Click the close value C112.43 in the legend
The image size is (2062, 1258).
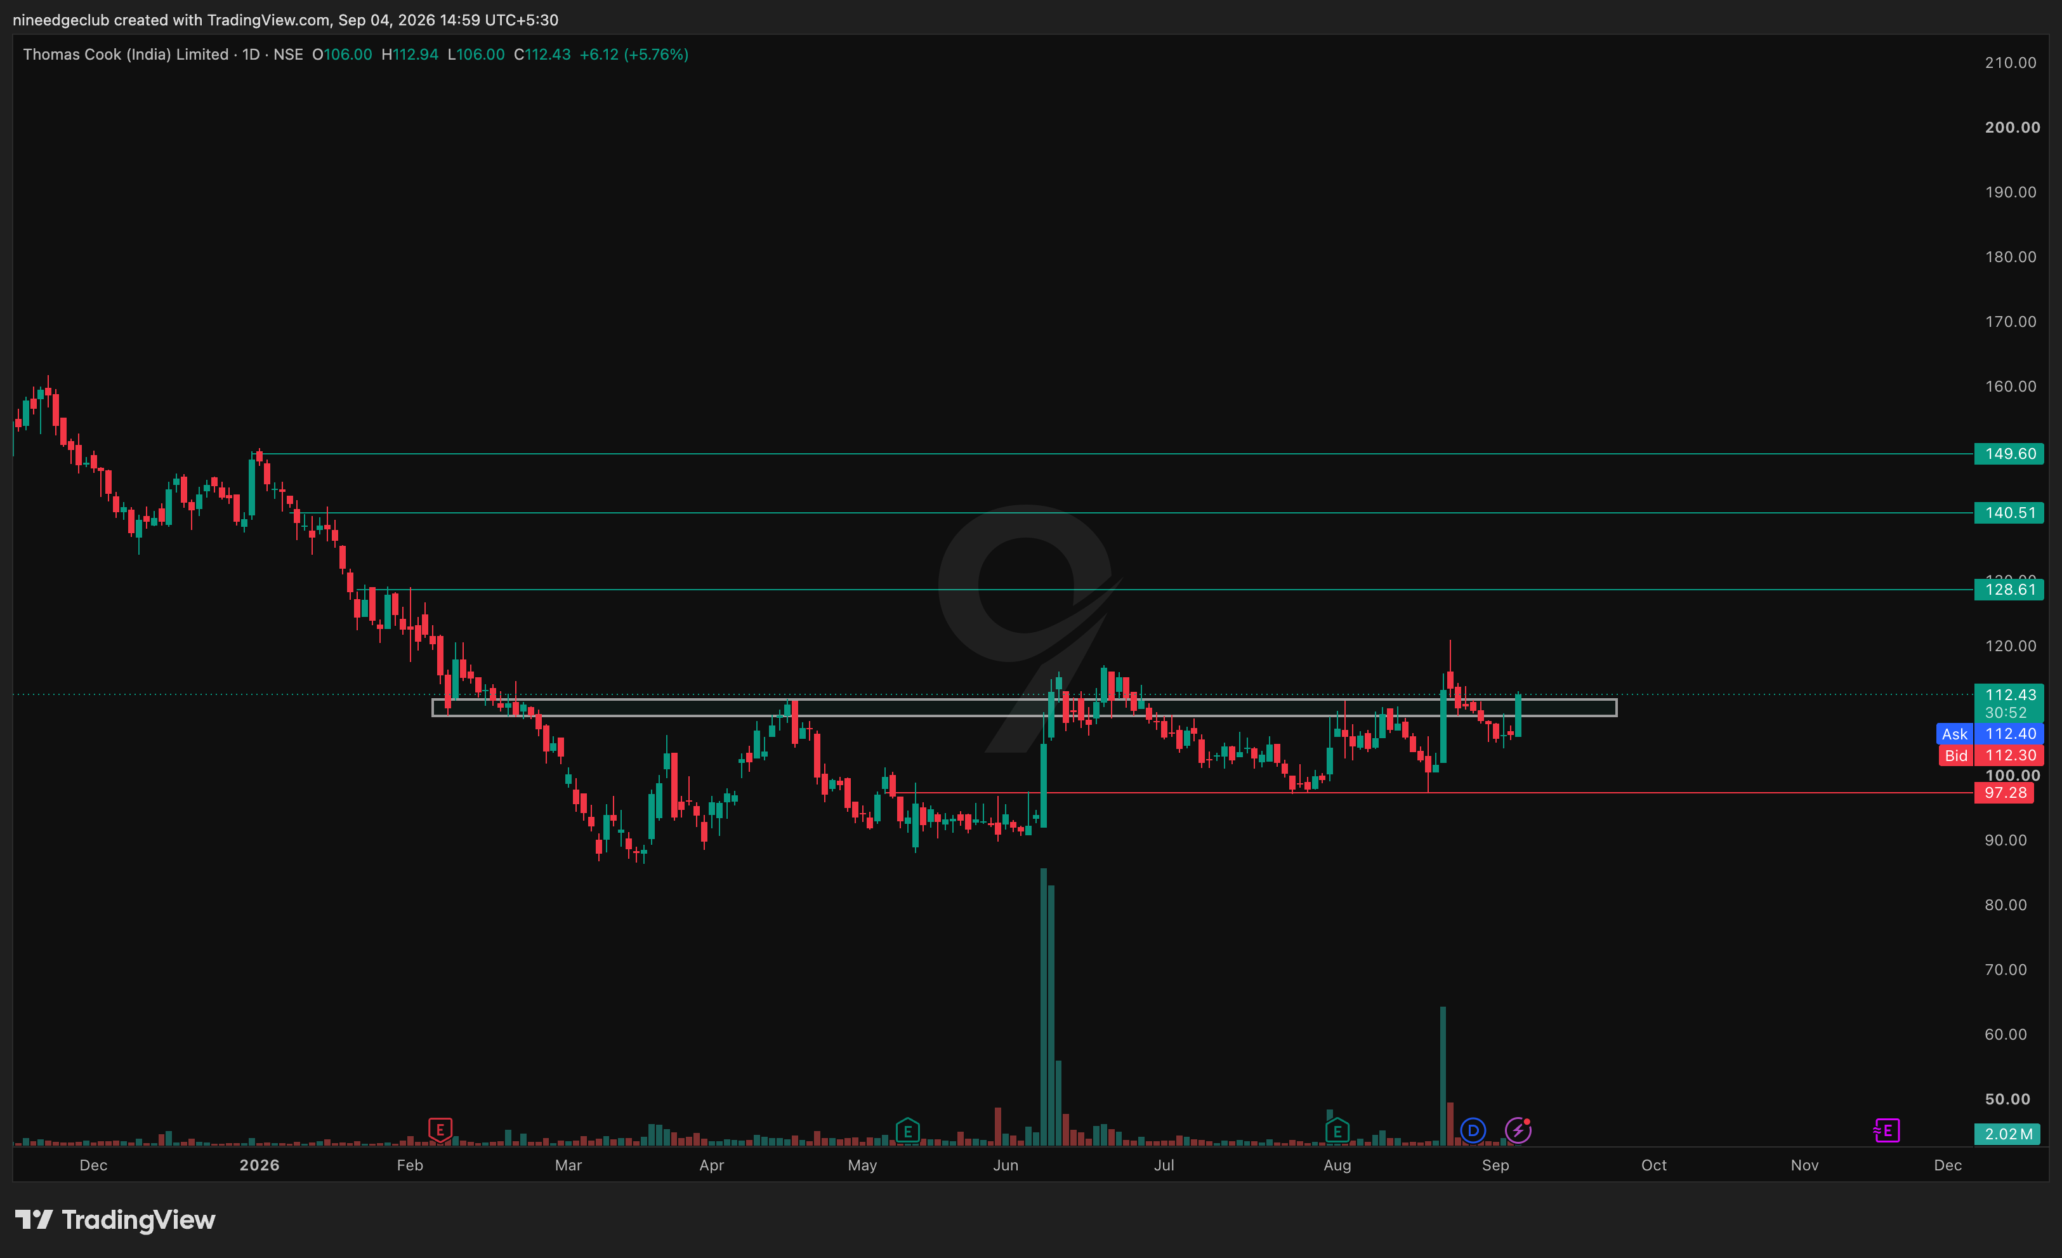pos(542,55)
